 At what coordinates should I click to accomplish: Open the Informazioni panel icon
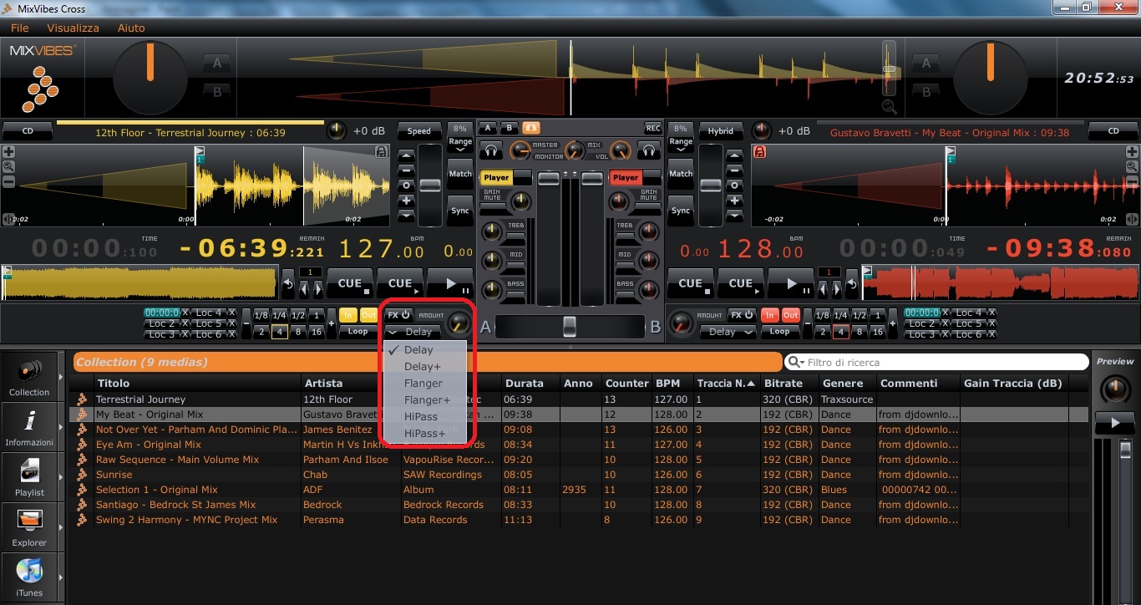(x=29, y=426)
